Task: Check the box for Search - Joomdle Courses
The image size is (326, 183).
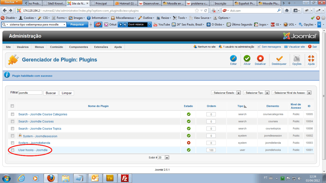Action: tap(12, 121)
